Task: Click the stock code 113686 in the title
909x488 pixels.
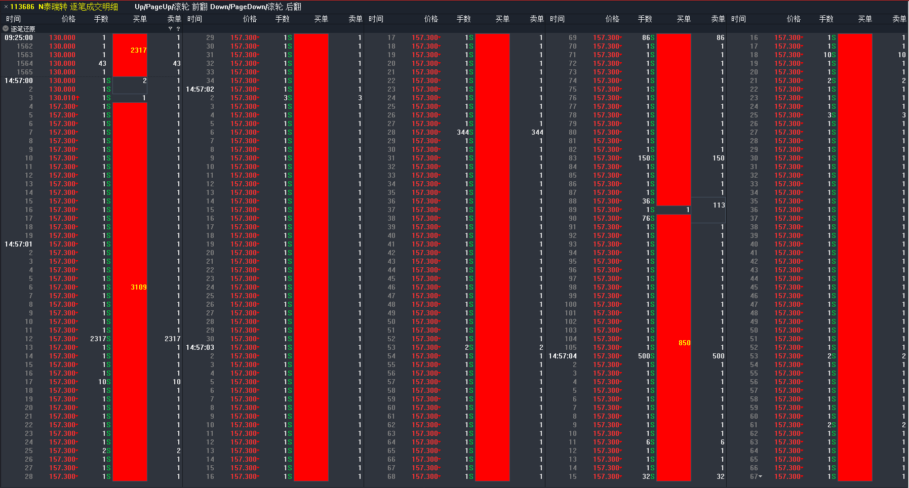Action: [x=22, y=7]
